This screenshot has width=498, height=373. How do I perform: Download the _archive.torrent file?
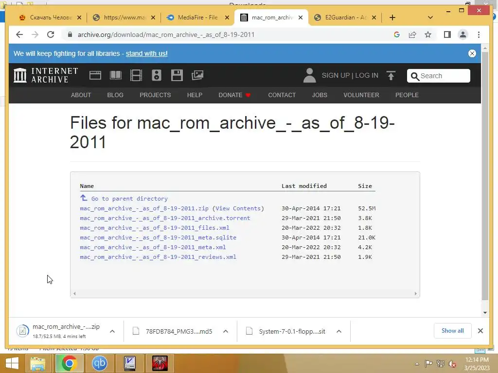click(165, 218)
